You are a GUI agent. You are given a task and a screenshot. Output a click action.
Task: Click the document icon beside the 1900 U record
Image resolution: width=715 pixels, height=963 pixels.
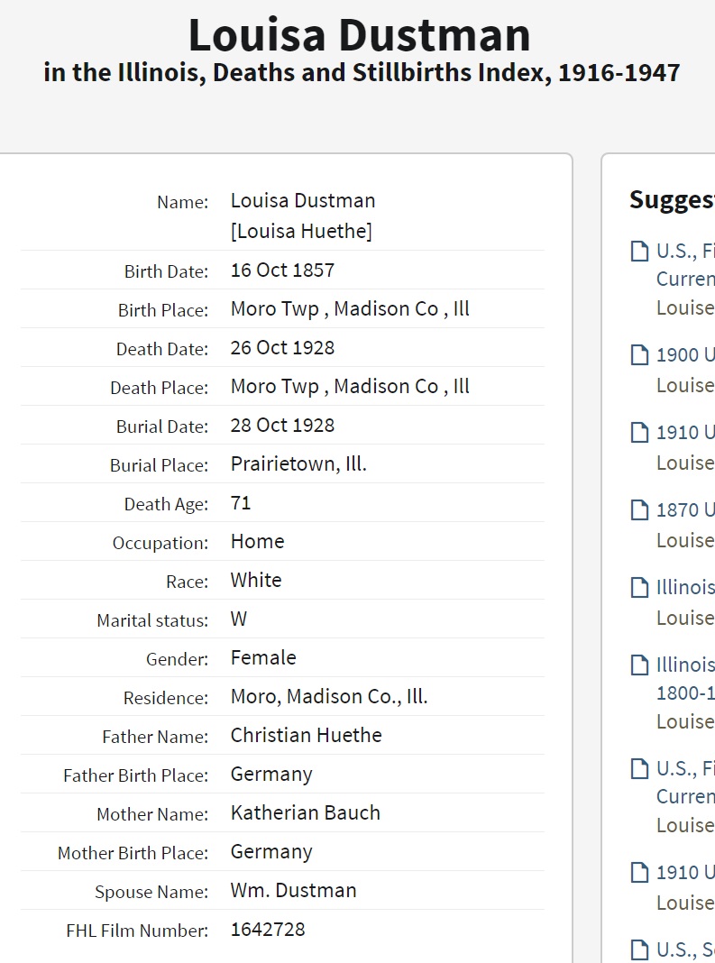click(639, 354)
